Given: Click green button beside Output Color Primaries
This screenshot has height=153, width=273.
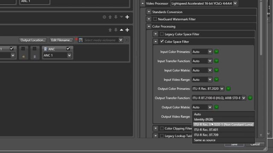Looking at the screenshot, I should pyautogui.click(x=229, y=89).
